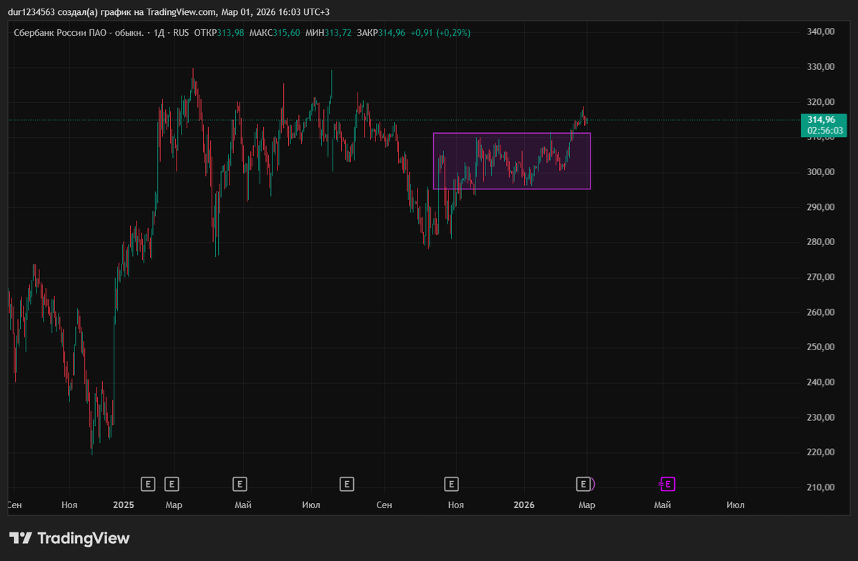Image resolution: width=858 pixels, height=561 pixels.
Task: Click the earnings marker above Мар 2025
Action: point(172,485)
